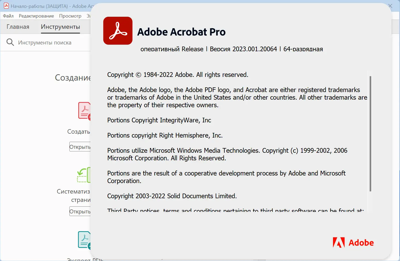The image size is (400, 261).
Task: Click the Adobe Acrobat Pro heading text
Action: tap(181, 32)
